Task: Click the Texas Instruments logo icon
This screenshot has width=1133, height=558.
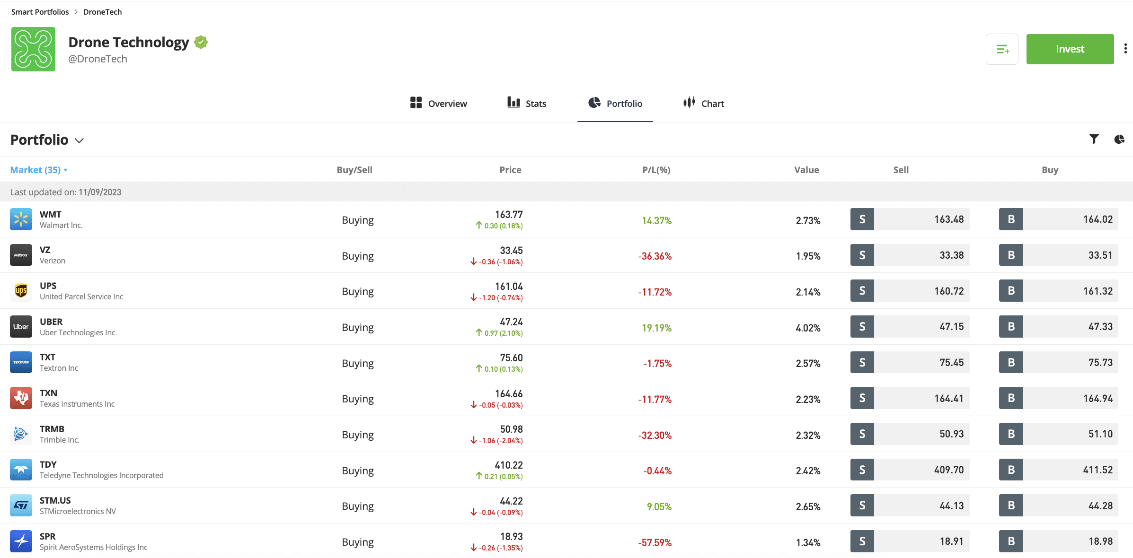Action: click(x=21, y=398)
